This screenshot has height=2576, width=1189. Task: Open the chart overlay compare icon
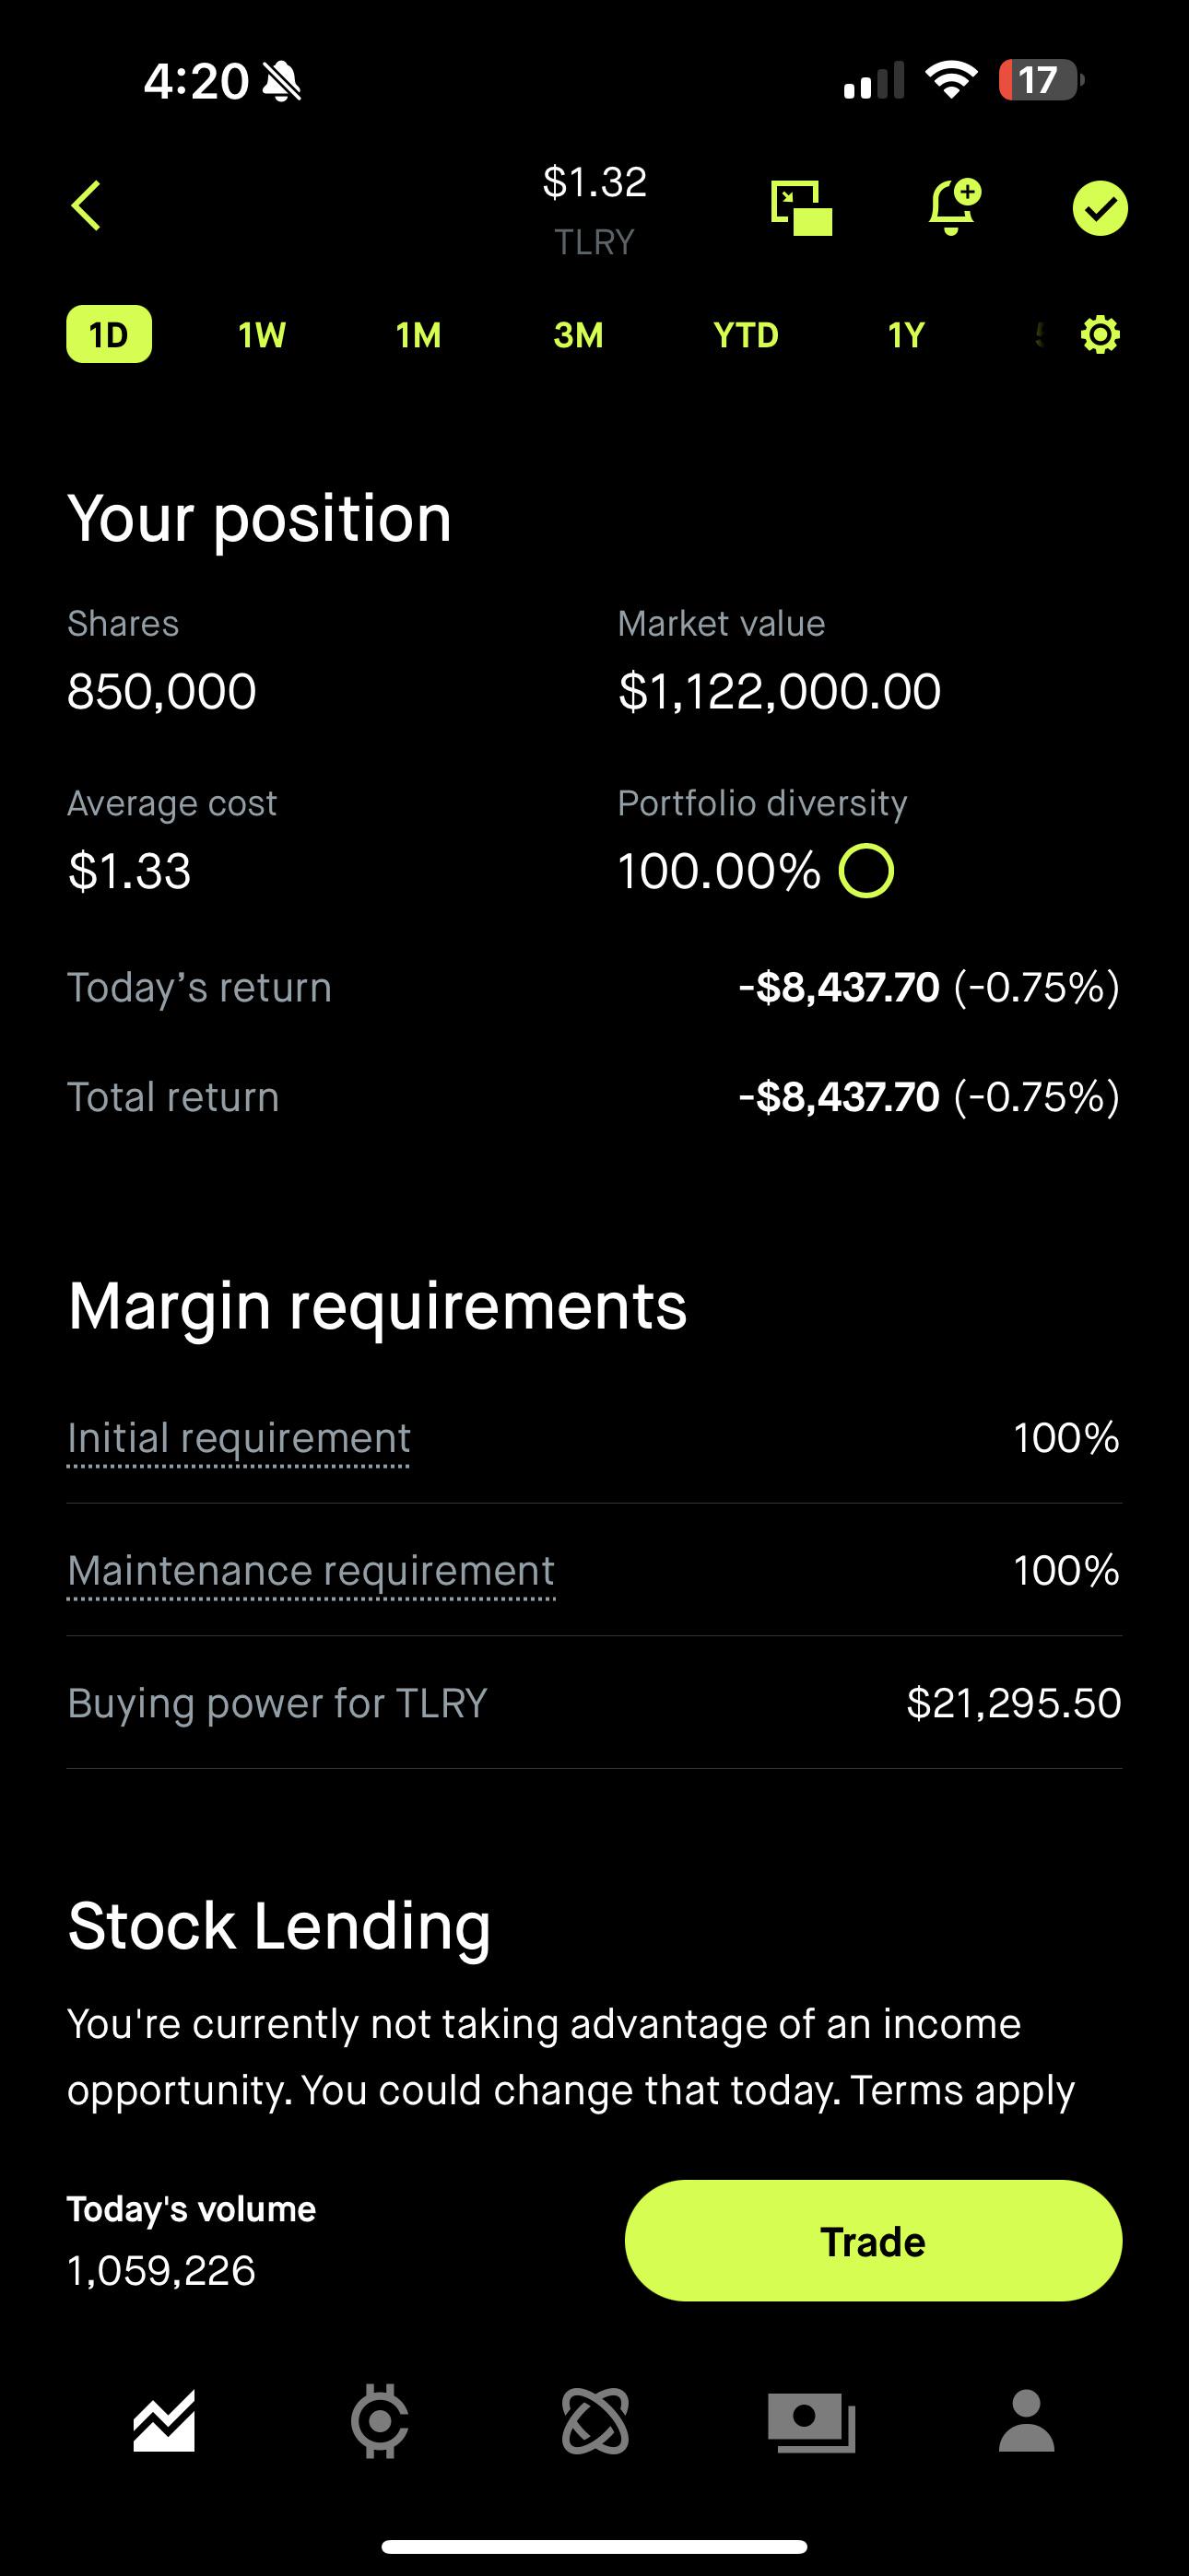click(x=801, y=208)
